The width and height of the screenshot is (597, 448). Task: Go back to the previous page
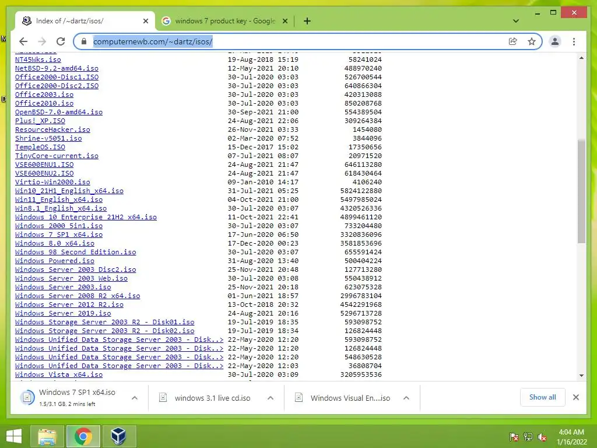pos(23,41)
